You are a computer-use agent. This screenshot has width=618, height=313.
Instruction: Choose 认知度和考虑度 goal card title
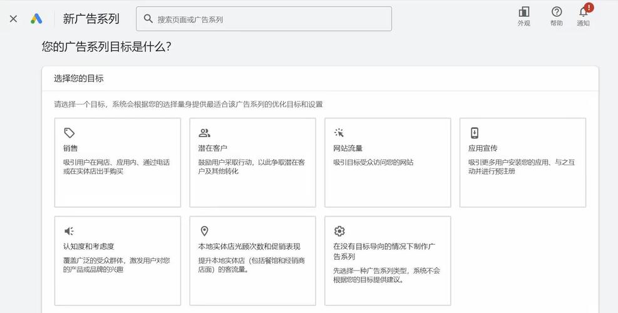coord(89,247)
